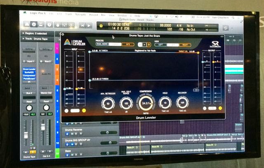The height and width of the screenshot is (168, 264).
Task: Close the Drum Leveler plugin window
Action: coord(63,34)
